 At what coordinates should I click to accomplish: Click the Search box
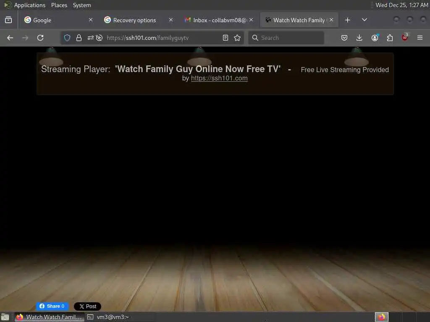click(286, 38)
